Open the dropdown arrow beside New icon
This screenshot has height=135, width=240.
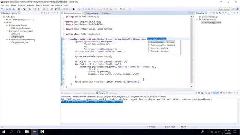pos(4,9)
